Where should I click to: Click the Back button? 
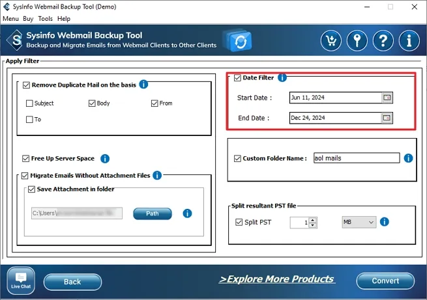[x=72, y=282]
